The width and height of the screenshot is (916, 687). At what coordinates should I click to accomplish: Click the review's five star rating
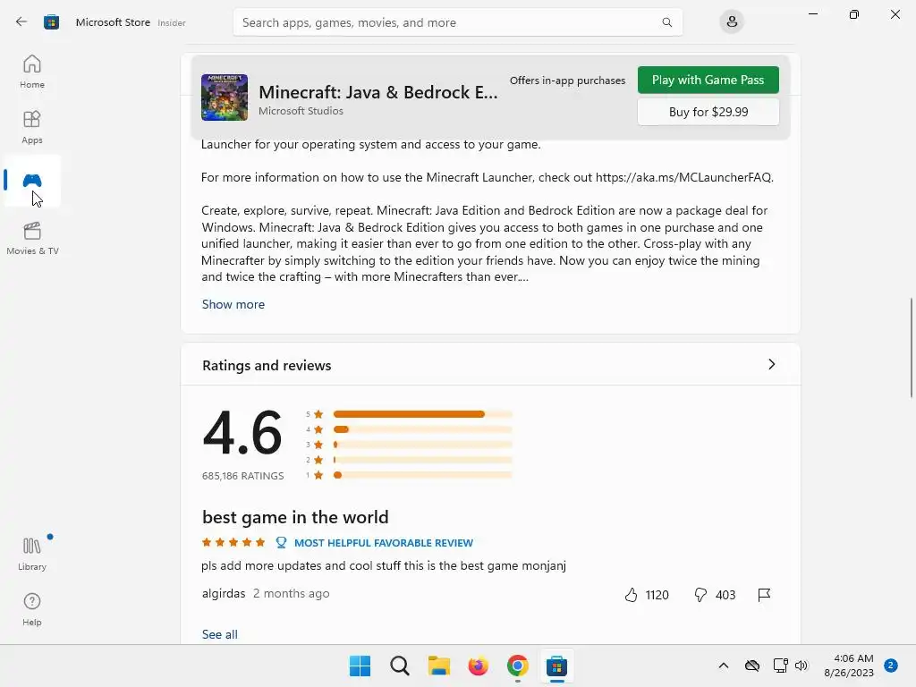coord(233,543)
